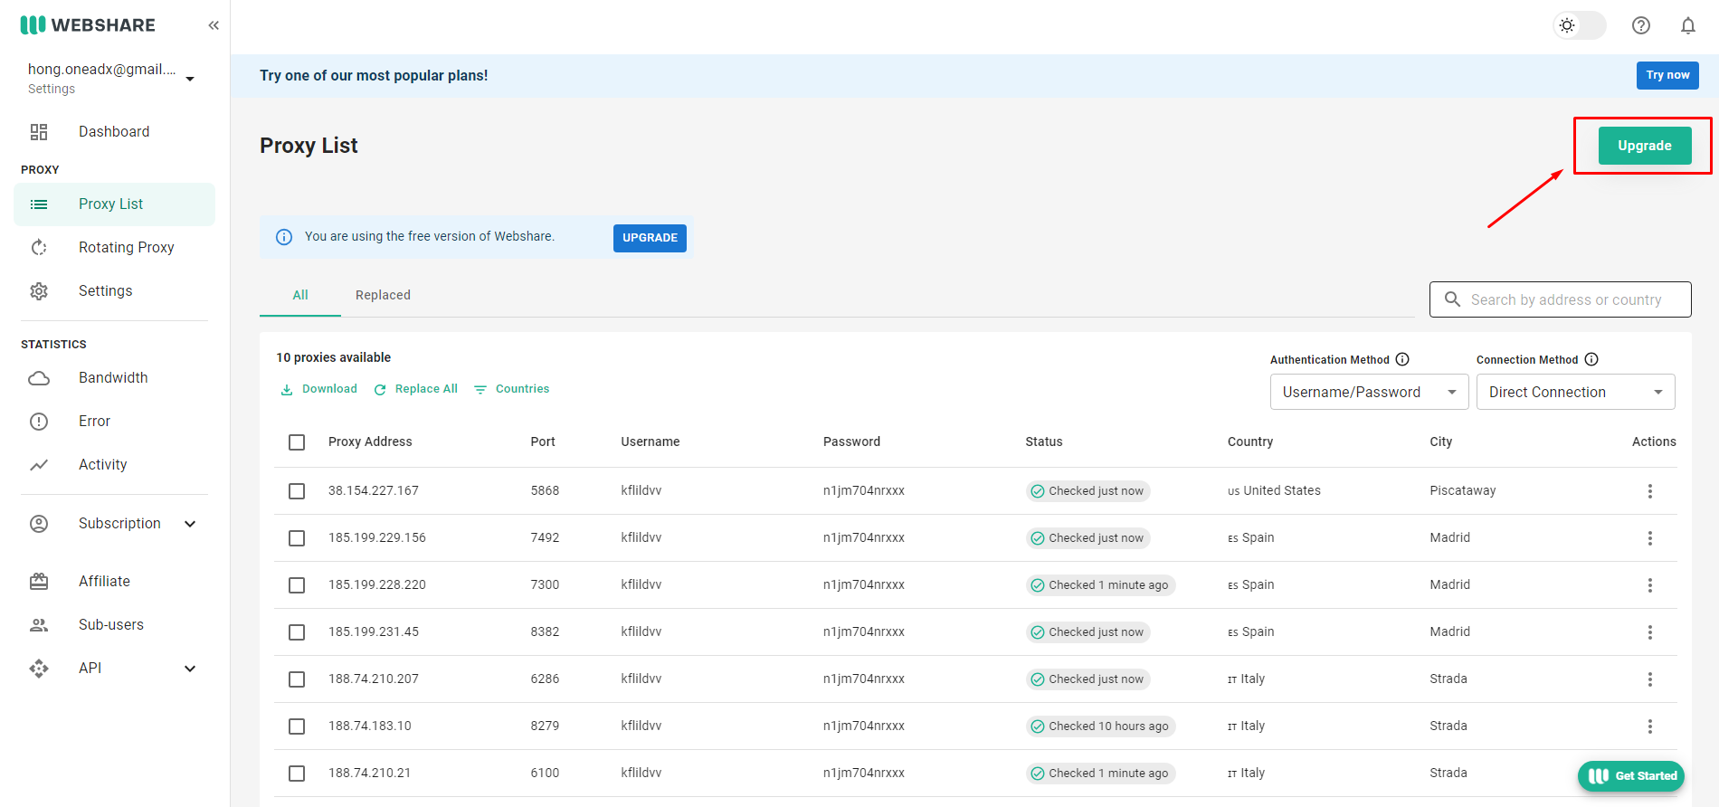Expand the Subscription menu chevron
The width and height of the screenshot is (1719, 807).
point(190,524)
